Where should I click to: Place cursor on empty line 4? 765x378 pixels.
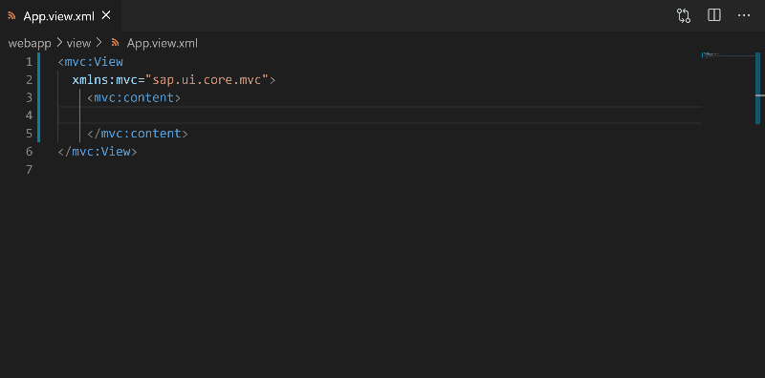[x=380, y=115]
